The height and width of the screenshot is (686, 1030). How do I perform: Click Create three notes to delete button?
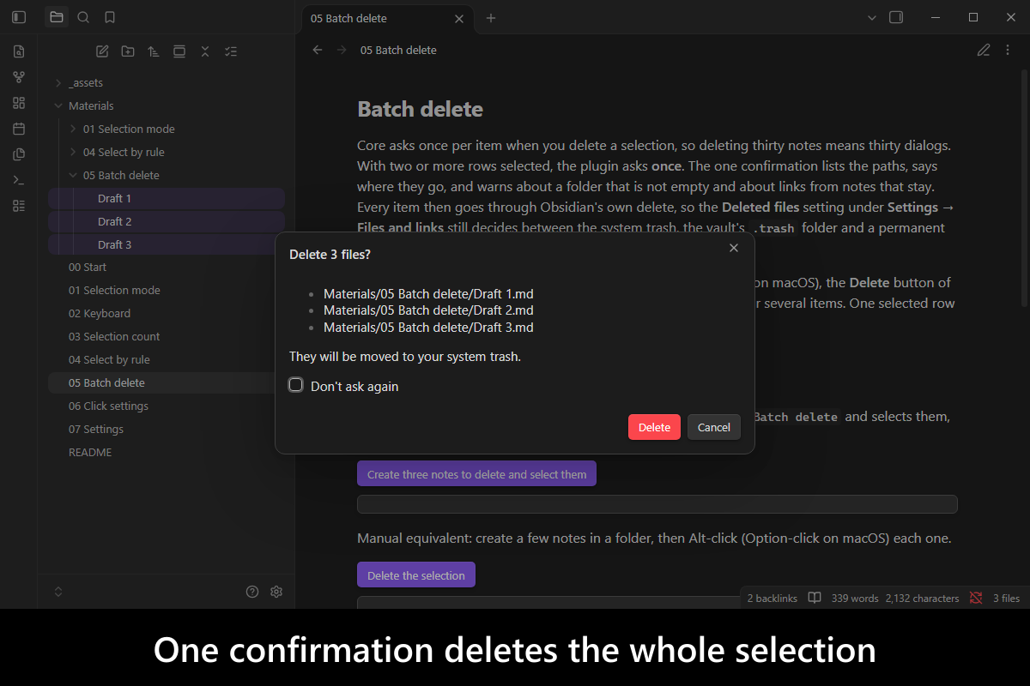click(476, 474)
